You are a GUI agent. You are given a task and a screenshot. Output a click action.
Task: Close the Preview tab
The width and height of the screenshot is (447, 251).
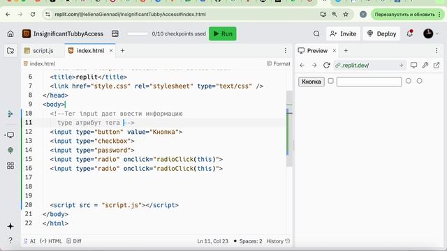pyautogui.click(x=335, y=51)
